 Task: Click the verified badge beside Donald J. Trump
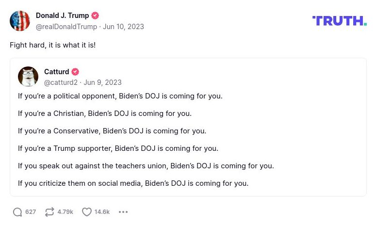click(x=95, y=16)
